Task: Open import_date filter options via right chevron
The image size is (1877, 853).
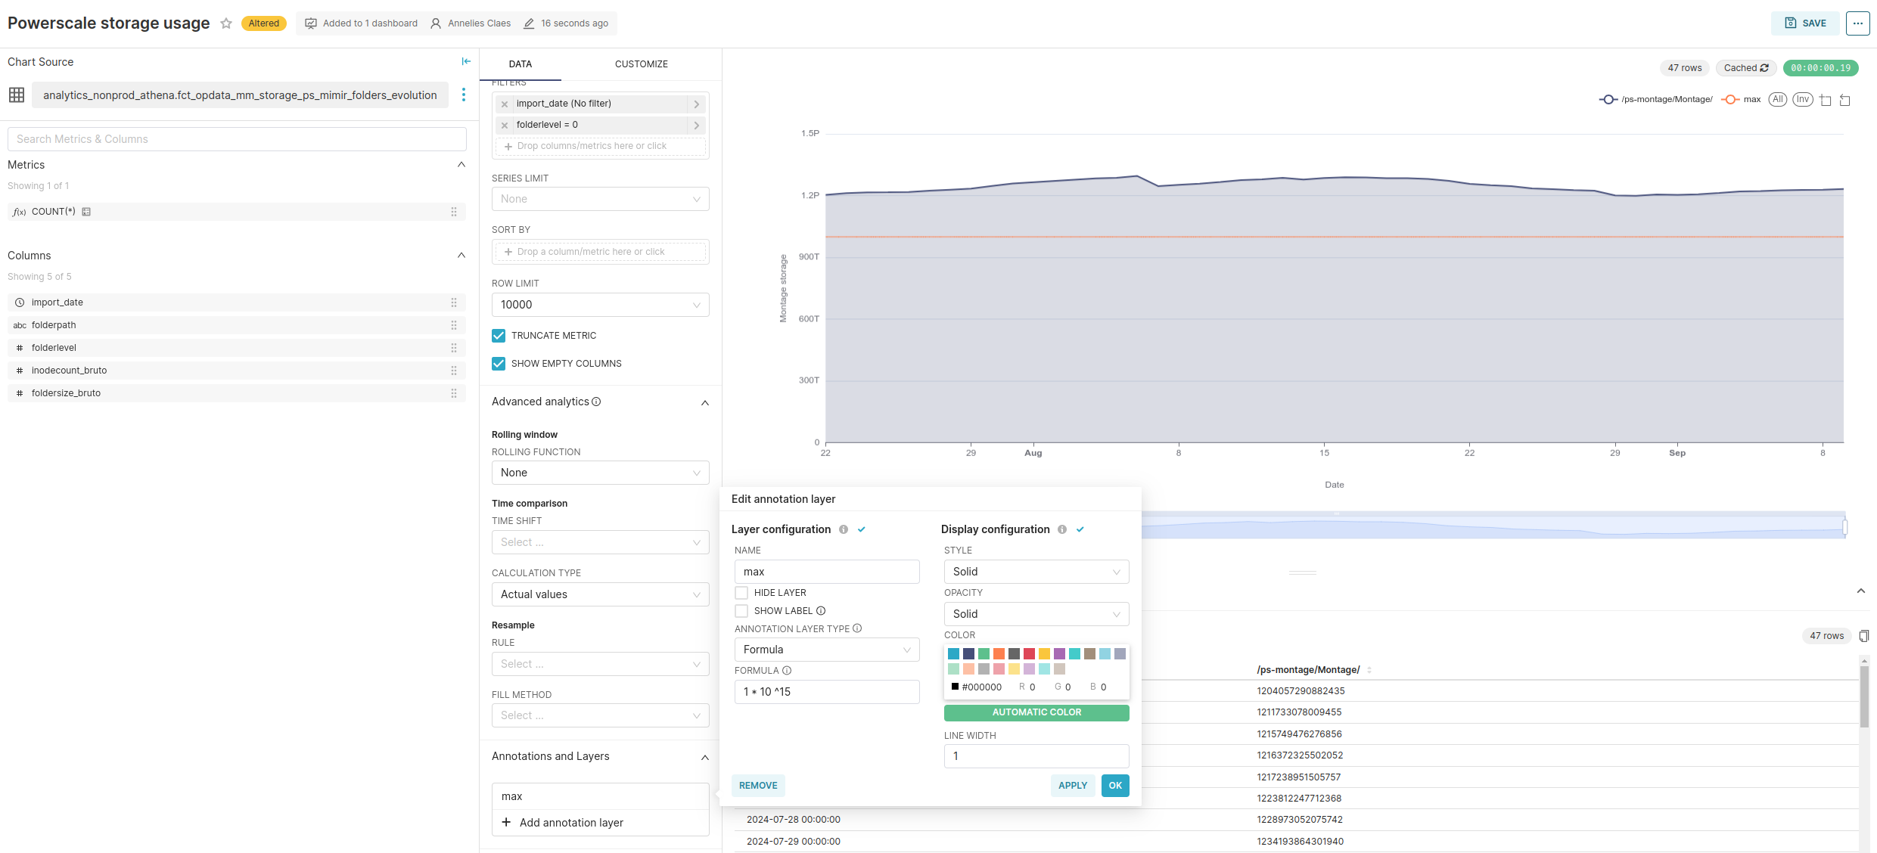Action: click(x=697, y=104)
